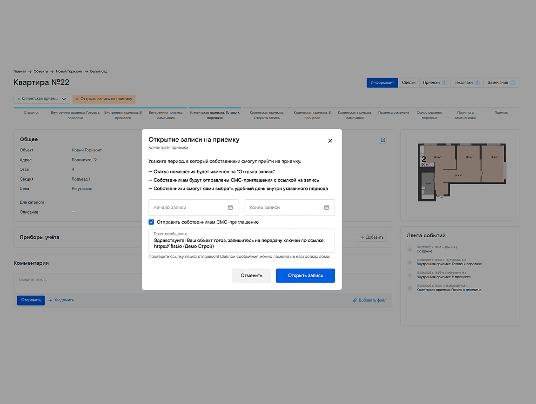Viewport: 536px width, 404px height.
Task: Select the Техзаявки tab
Action: 467,83
